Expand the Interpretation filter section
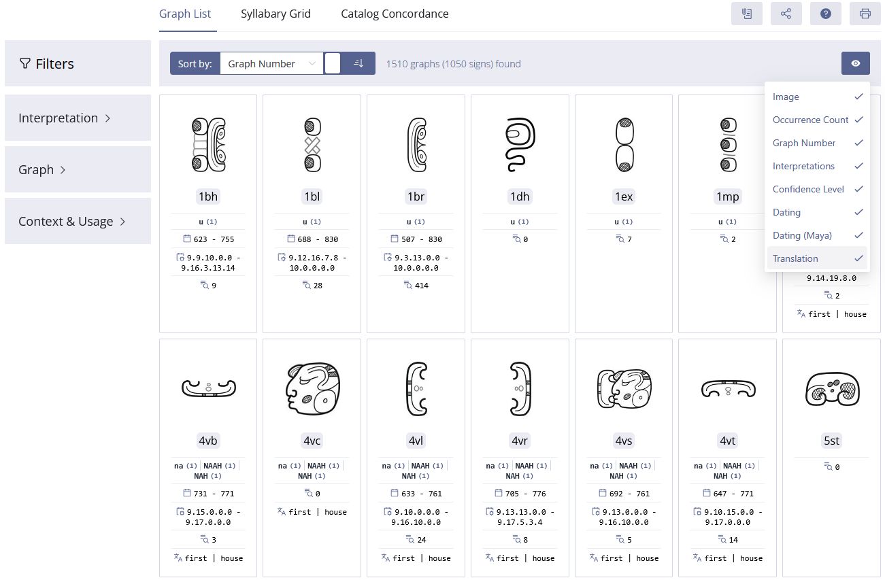This screenshot has height=580, width=885. coord(78,118)
